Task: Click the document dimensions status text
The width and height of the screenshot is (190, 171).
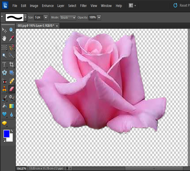Action: [x=46, y=168]
